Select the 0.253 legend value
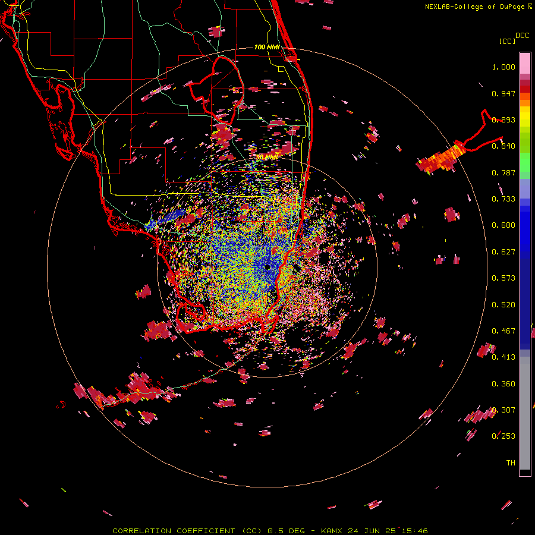 [x=503, y=436]
